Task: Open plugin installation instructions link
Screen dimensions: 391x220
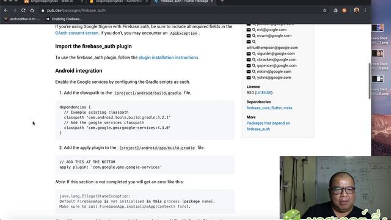Action: (169, 57)
